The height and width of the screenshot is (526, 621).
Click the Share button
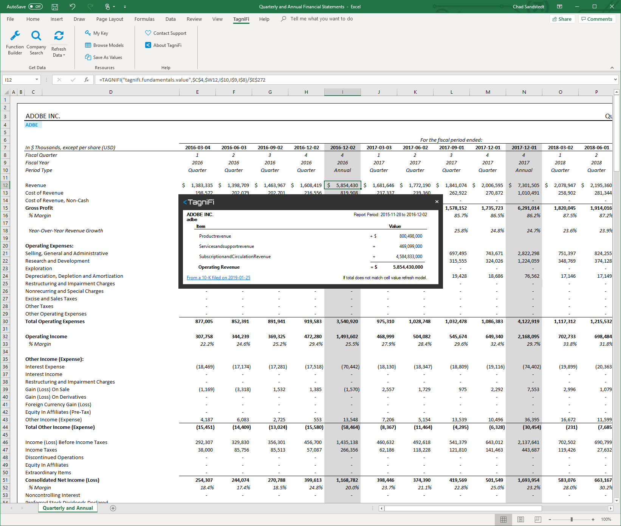(x=562, y=19)
